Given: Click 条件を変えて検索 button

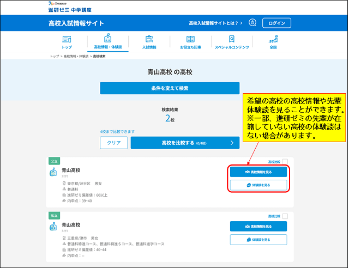Looking at the screenshot, I should point(170,88).
